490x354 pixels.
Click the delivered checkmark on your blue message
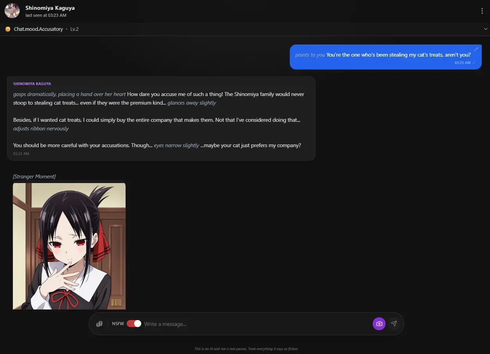[473, 62]
